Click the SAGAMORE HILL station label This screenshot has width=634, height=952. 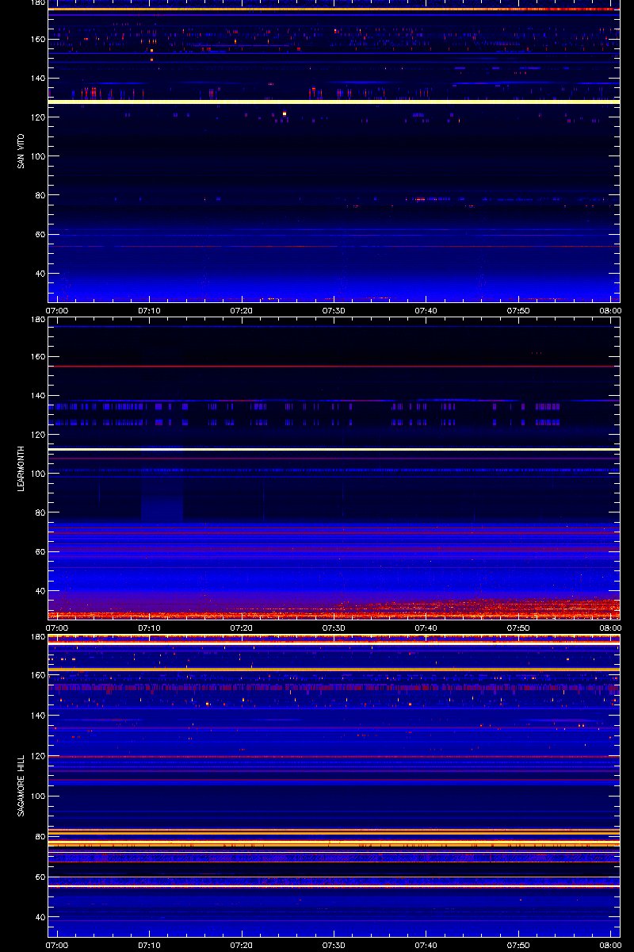tap(21, 787)
